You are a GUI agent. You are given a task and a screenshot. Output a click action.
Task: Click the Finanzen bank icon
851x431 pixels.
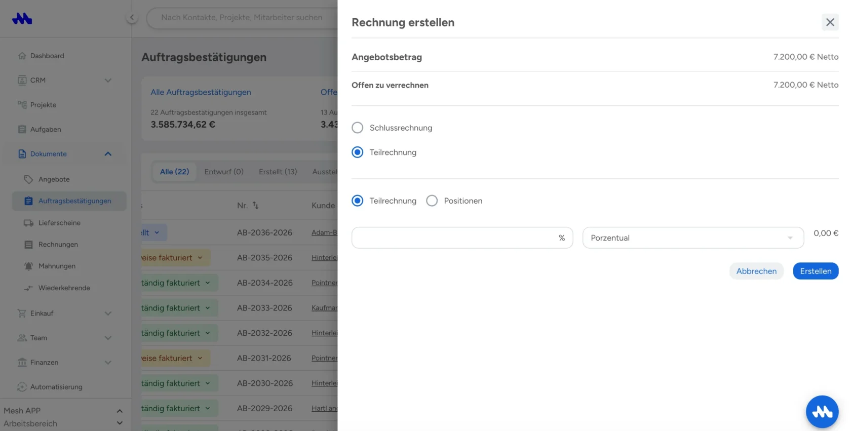pyautogui.click(x=22, y=362)
